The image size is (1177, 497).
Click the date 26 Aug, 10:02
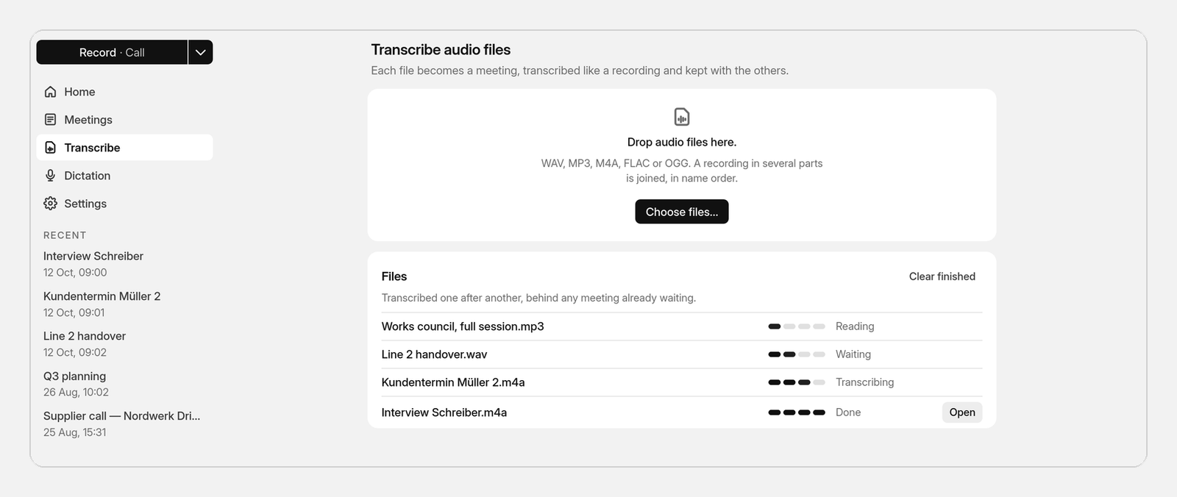(x=76, y=392)
